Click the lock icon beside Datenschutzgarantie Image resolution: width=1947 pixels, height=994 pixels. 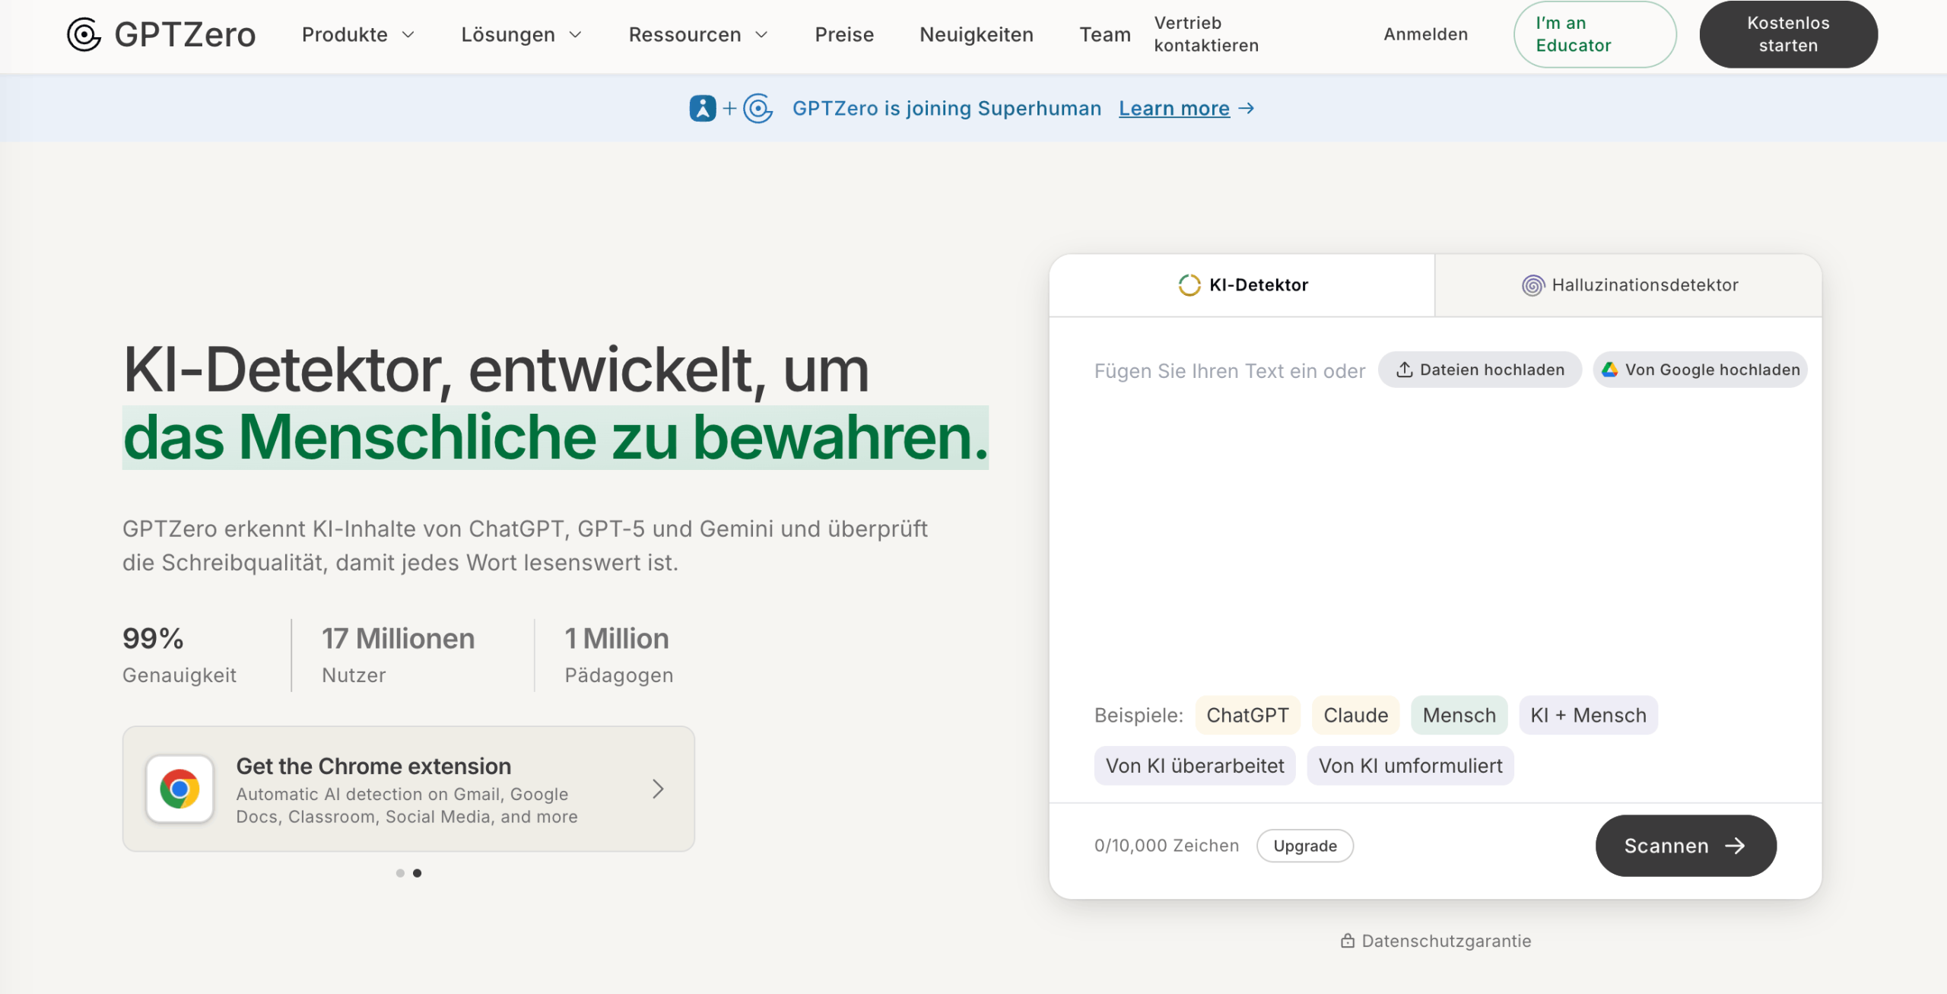pos(1347,941)
